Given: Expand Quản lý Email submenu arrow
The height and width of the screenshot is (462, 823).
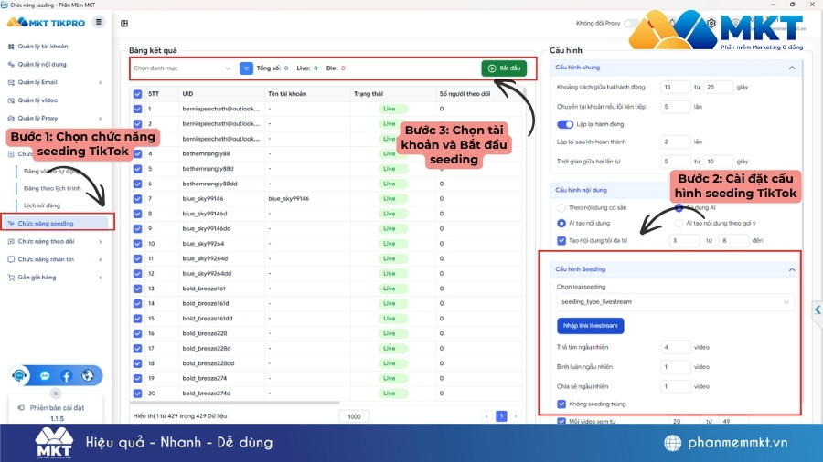Looking at the screenshot, I should (101, 82).
